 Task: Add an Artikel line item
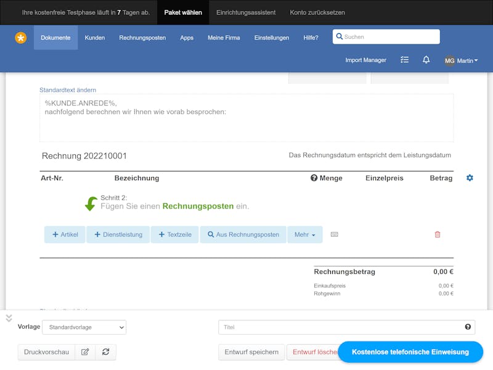click(65, 234)
